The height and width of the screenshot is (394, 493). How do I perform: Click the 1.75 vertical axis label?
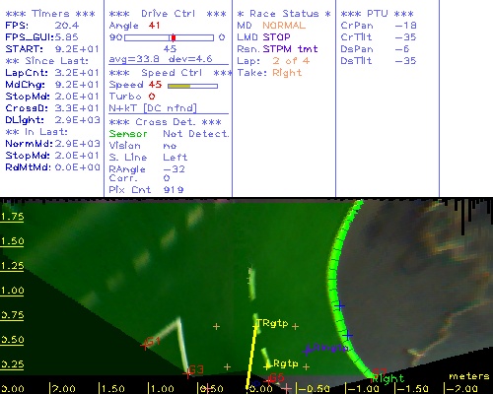(x=12, y=217)
